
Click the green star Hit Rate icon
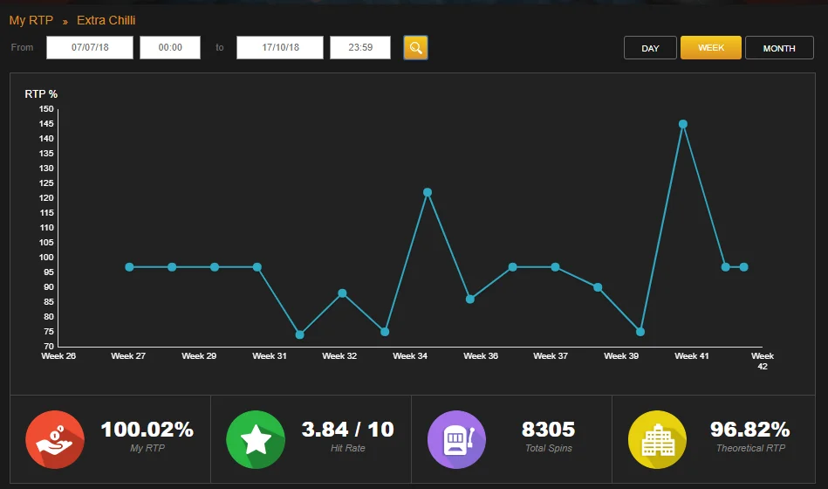pos(256,439)
